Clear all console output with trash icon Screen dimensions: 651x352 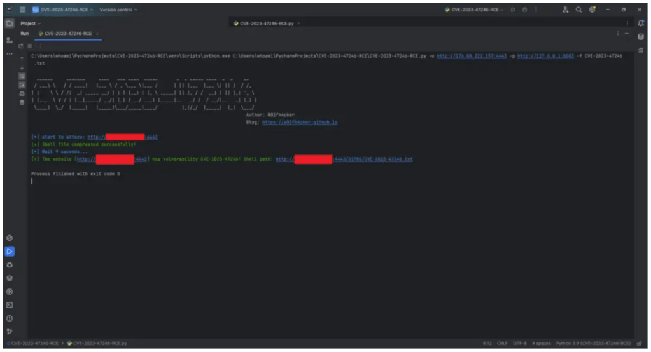tap(22, 102)
